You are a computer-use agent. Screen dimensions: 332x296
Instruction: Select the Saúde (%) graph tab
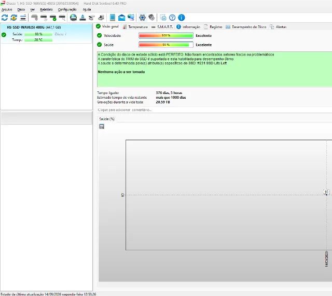point(107,119)
